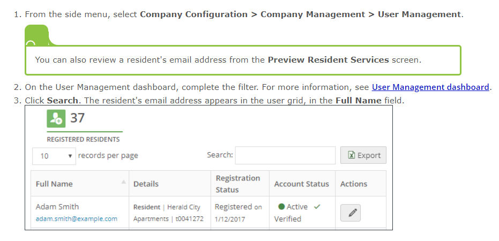Click the green registered residents icon
Screen dimensions: 499x241
(x=56, y=118)
